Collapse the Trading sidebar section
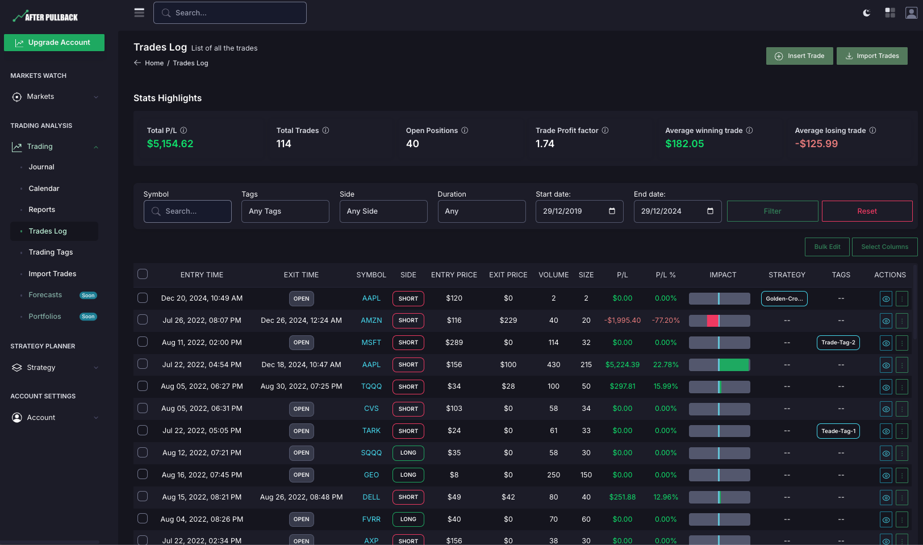This screenshot has height=545, width=923. (x=55, y=147)
